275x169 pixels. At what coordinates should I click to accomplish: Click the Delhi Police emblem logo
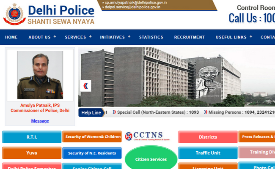pos(14,14)
